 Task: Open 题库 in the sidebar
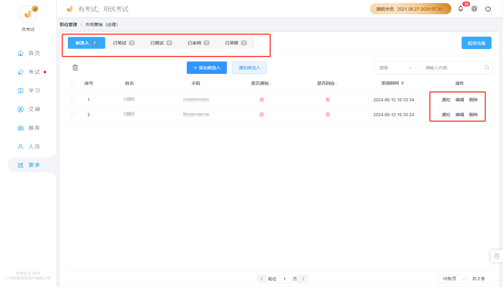coord(29,128)
